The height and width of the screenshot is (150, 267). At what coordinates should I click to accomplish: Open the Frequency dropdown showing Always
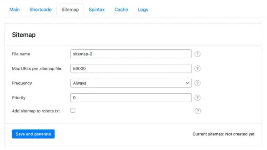131,83
